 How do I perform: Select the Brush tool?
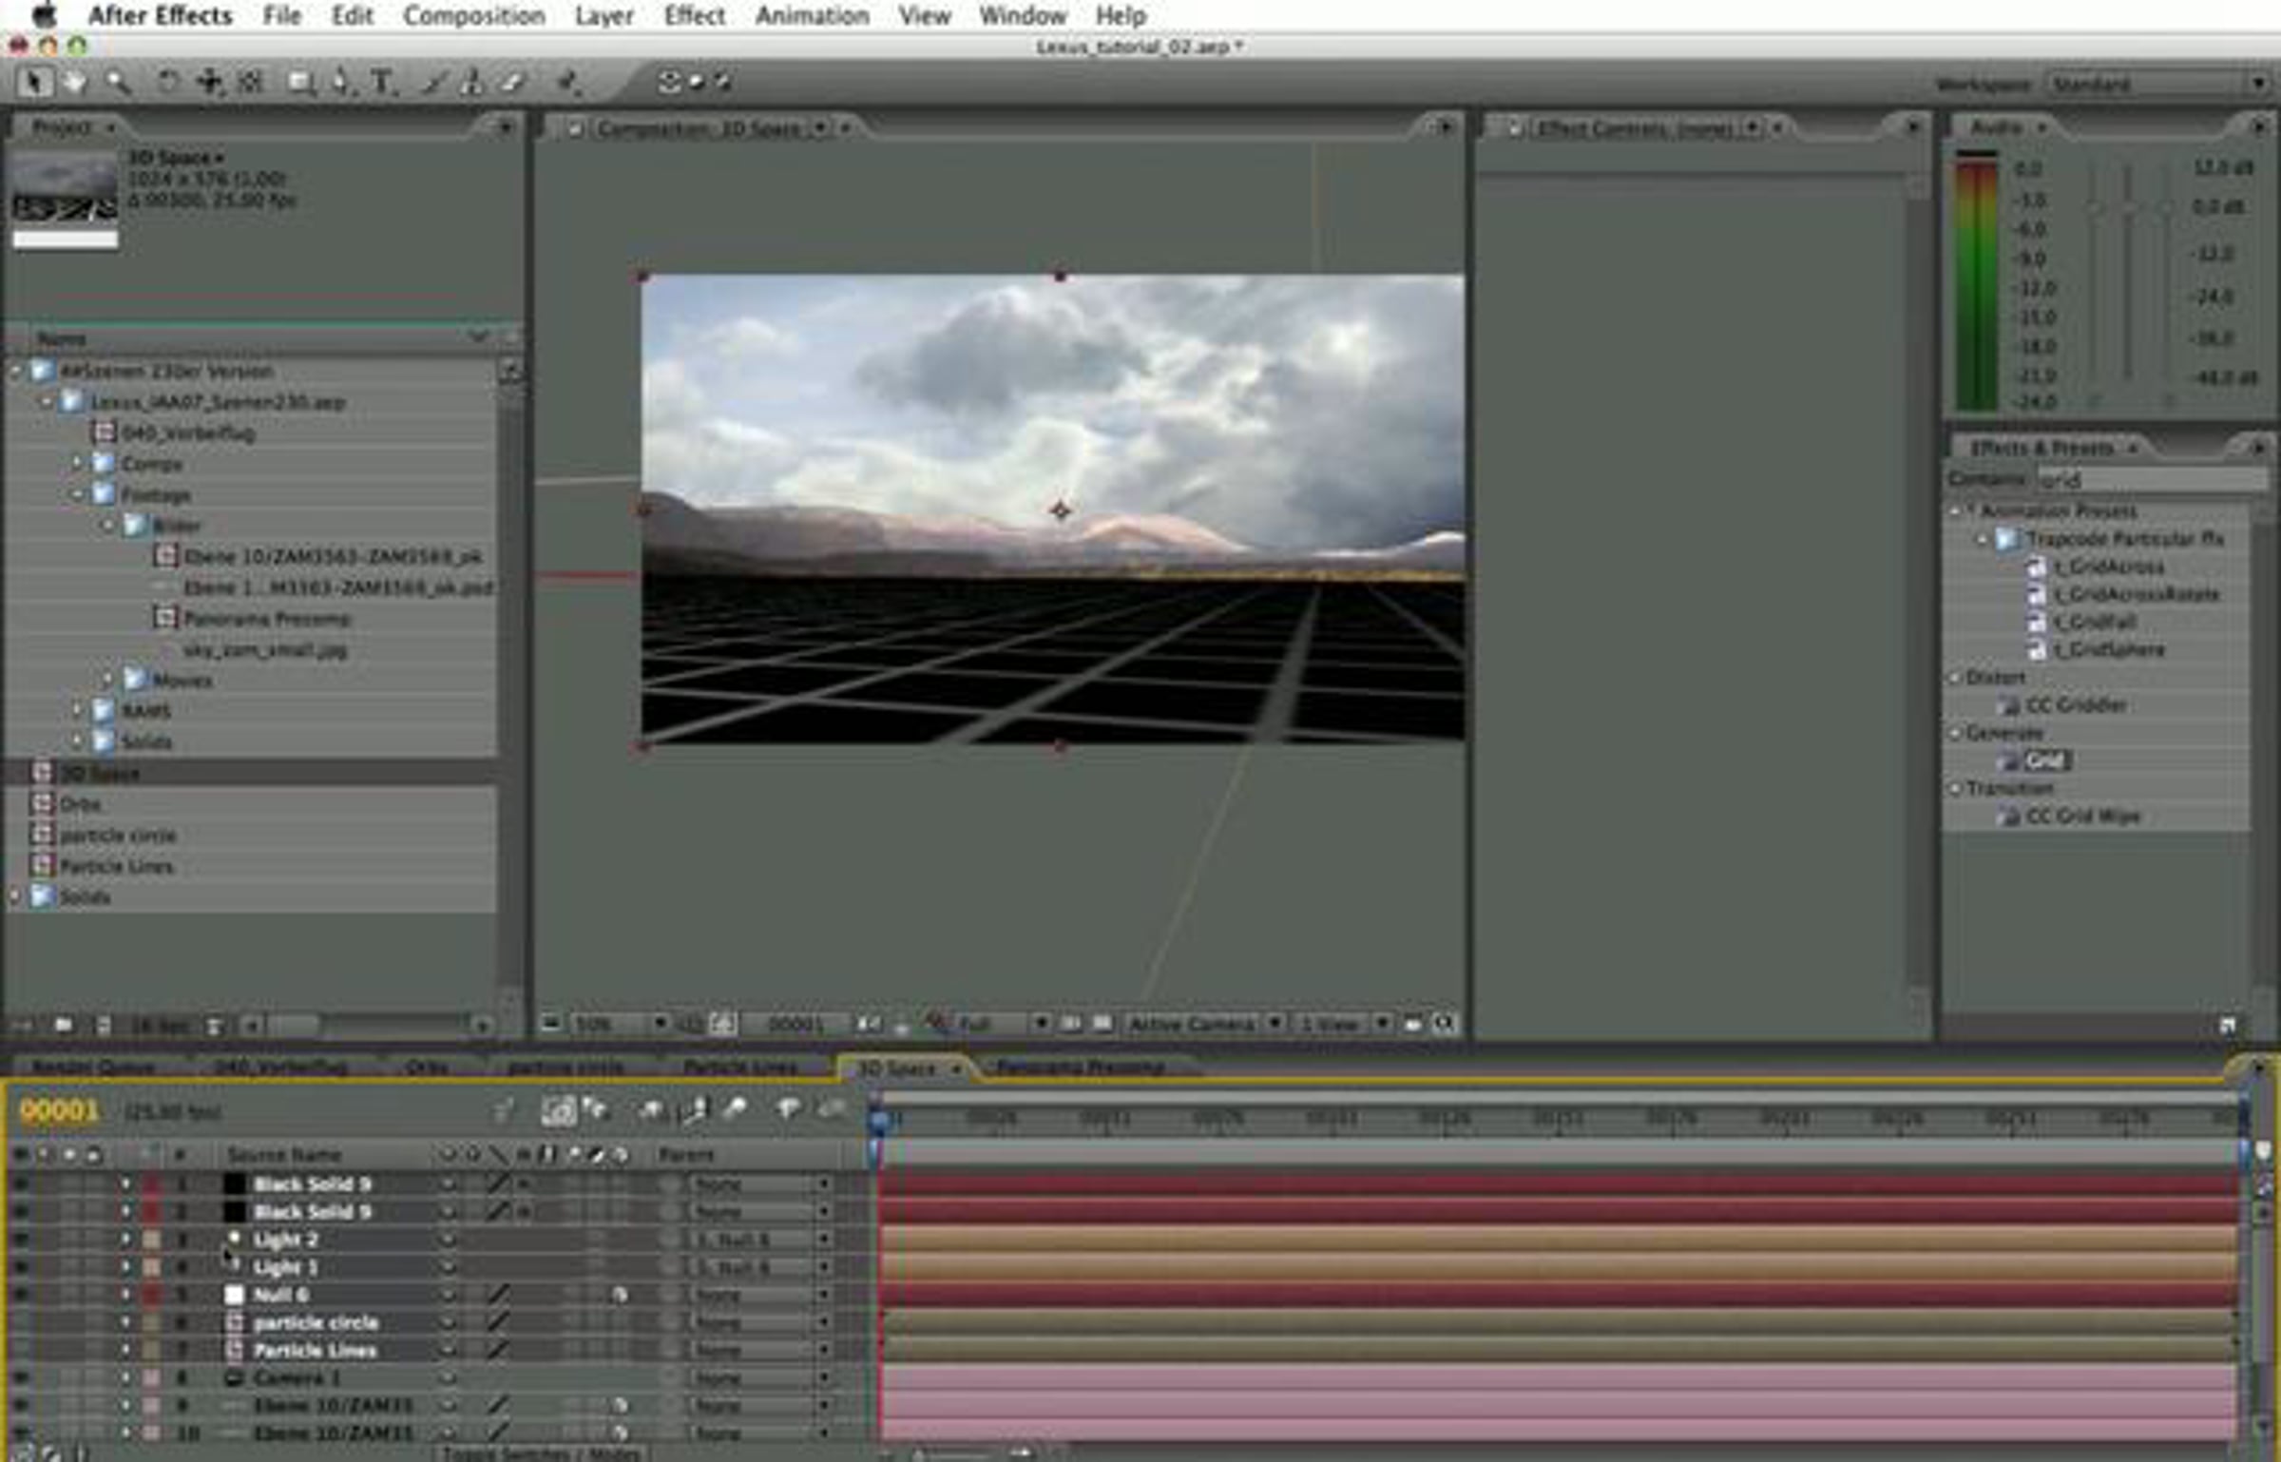pyautogui.click(x=432, y=83)
